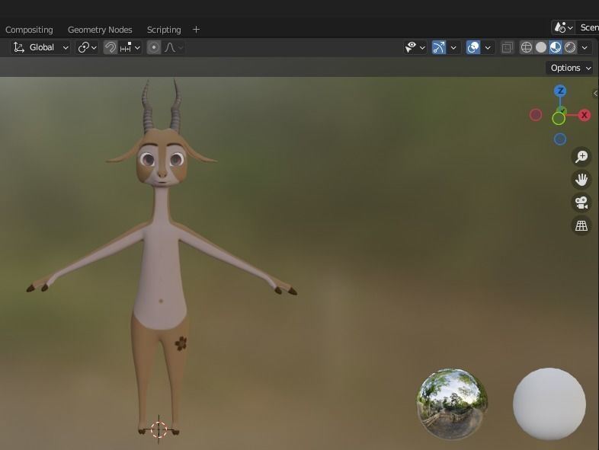599x450 pixels.
Task: Open the snapping options dropdown
Action: pos(130,47)
